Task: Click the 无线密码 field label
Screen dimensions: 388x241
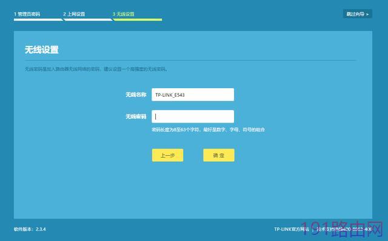Action: (x=136, y=117)
